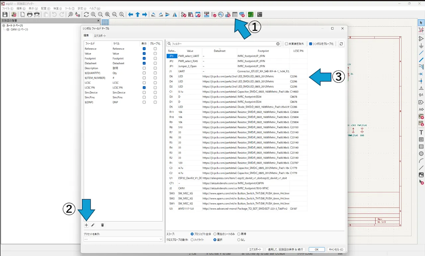Open the プリセットを表示 dropdown
The width and height of the screenshot is (425, 256).
click(x=123, y=239)
